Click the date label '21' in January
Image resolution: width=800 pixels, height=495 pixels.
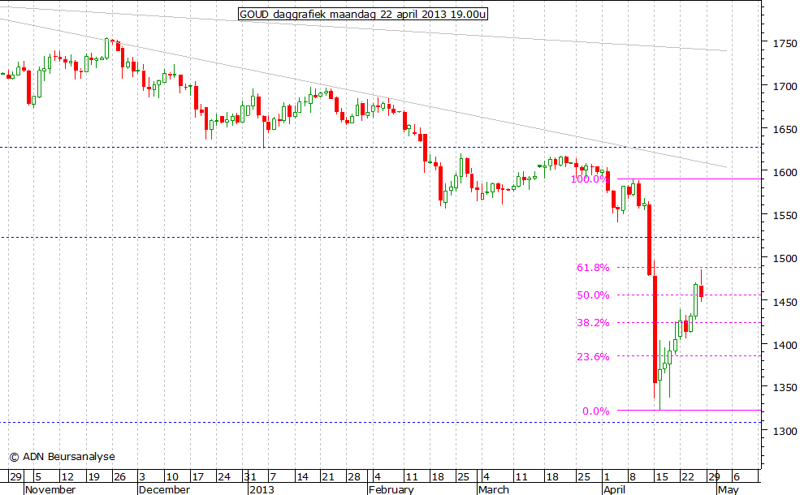pyautogui.click(x=327, y=476)
